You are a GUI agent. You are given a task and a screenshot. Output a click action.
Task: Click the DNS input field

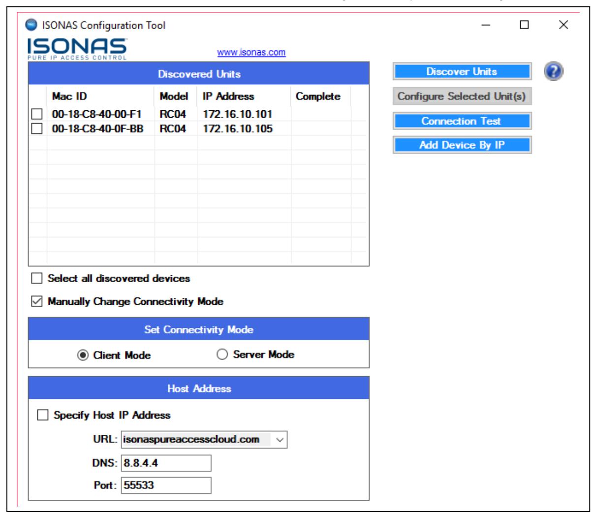click(x=166, y=463)
